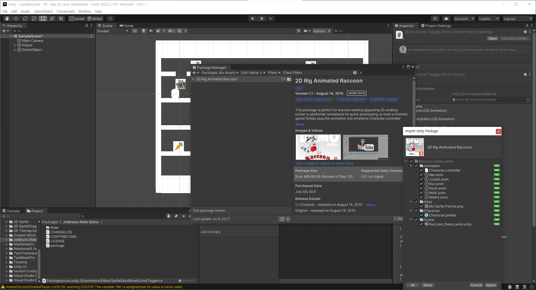Uncheck Raccoon_Demo_anim.unity checkbox

pyautogui.click(x=421, y=224)
